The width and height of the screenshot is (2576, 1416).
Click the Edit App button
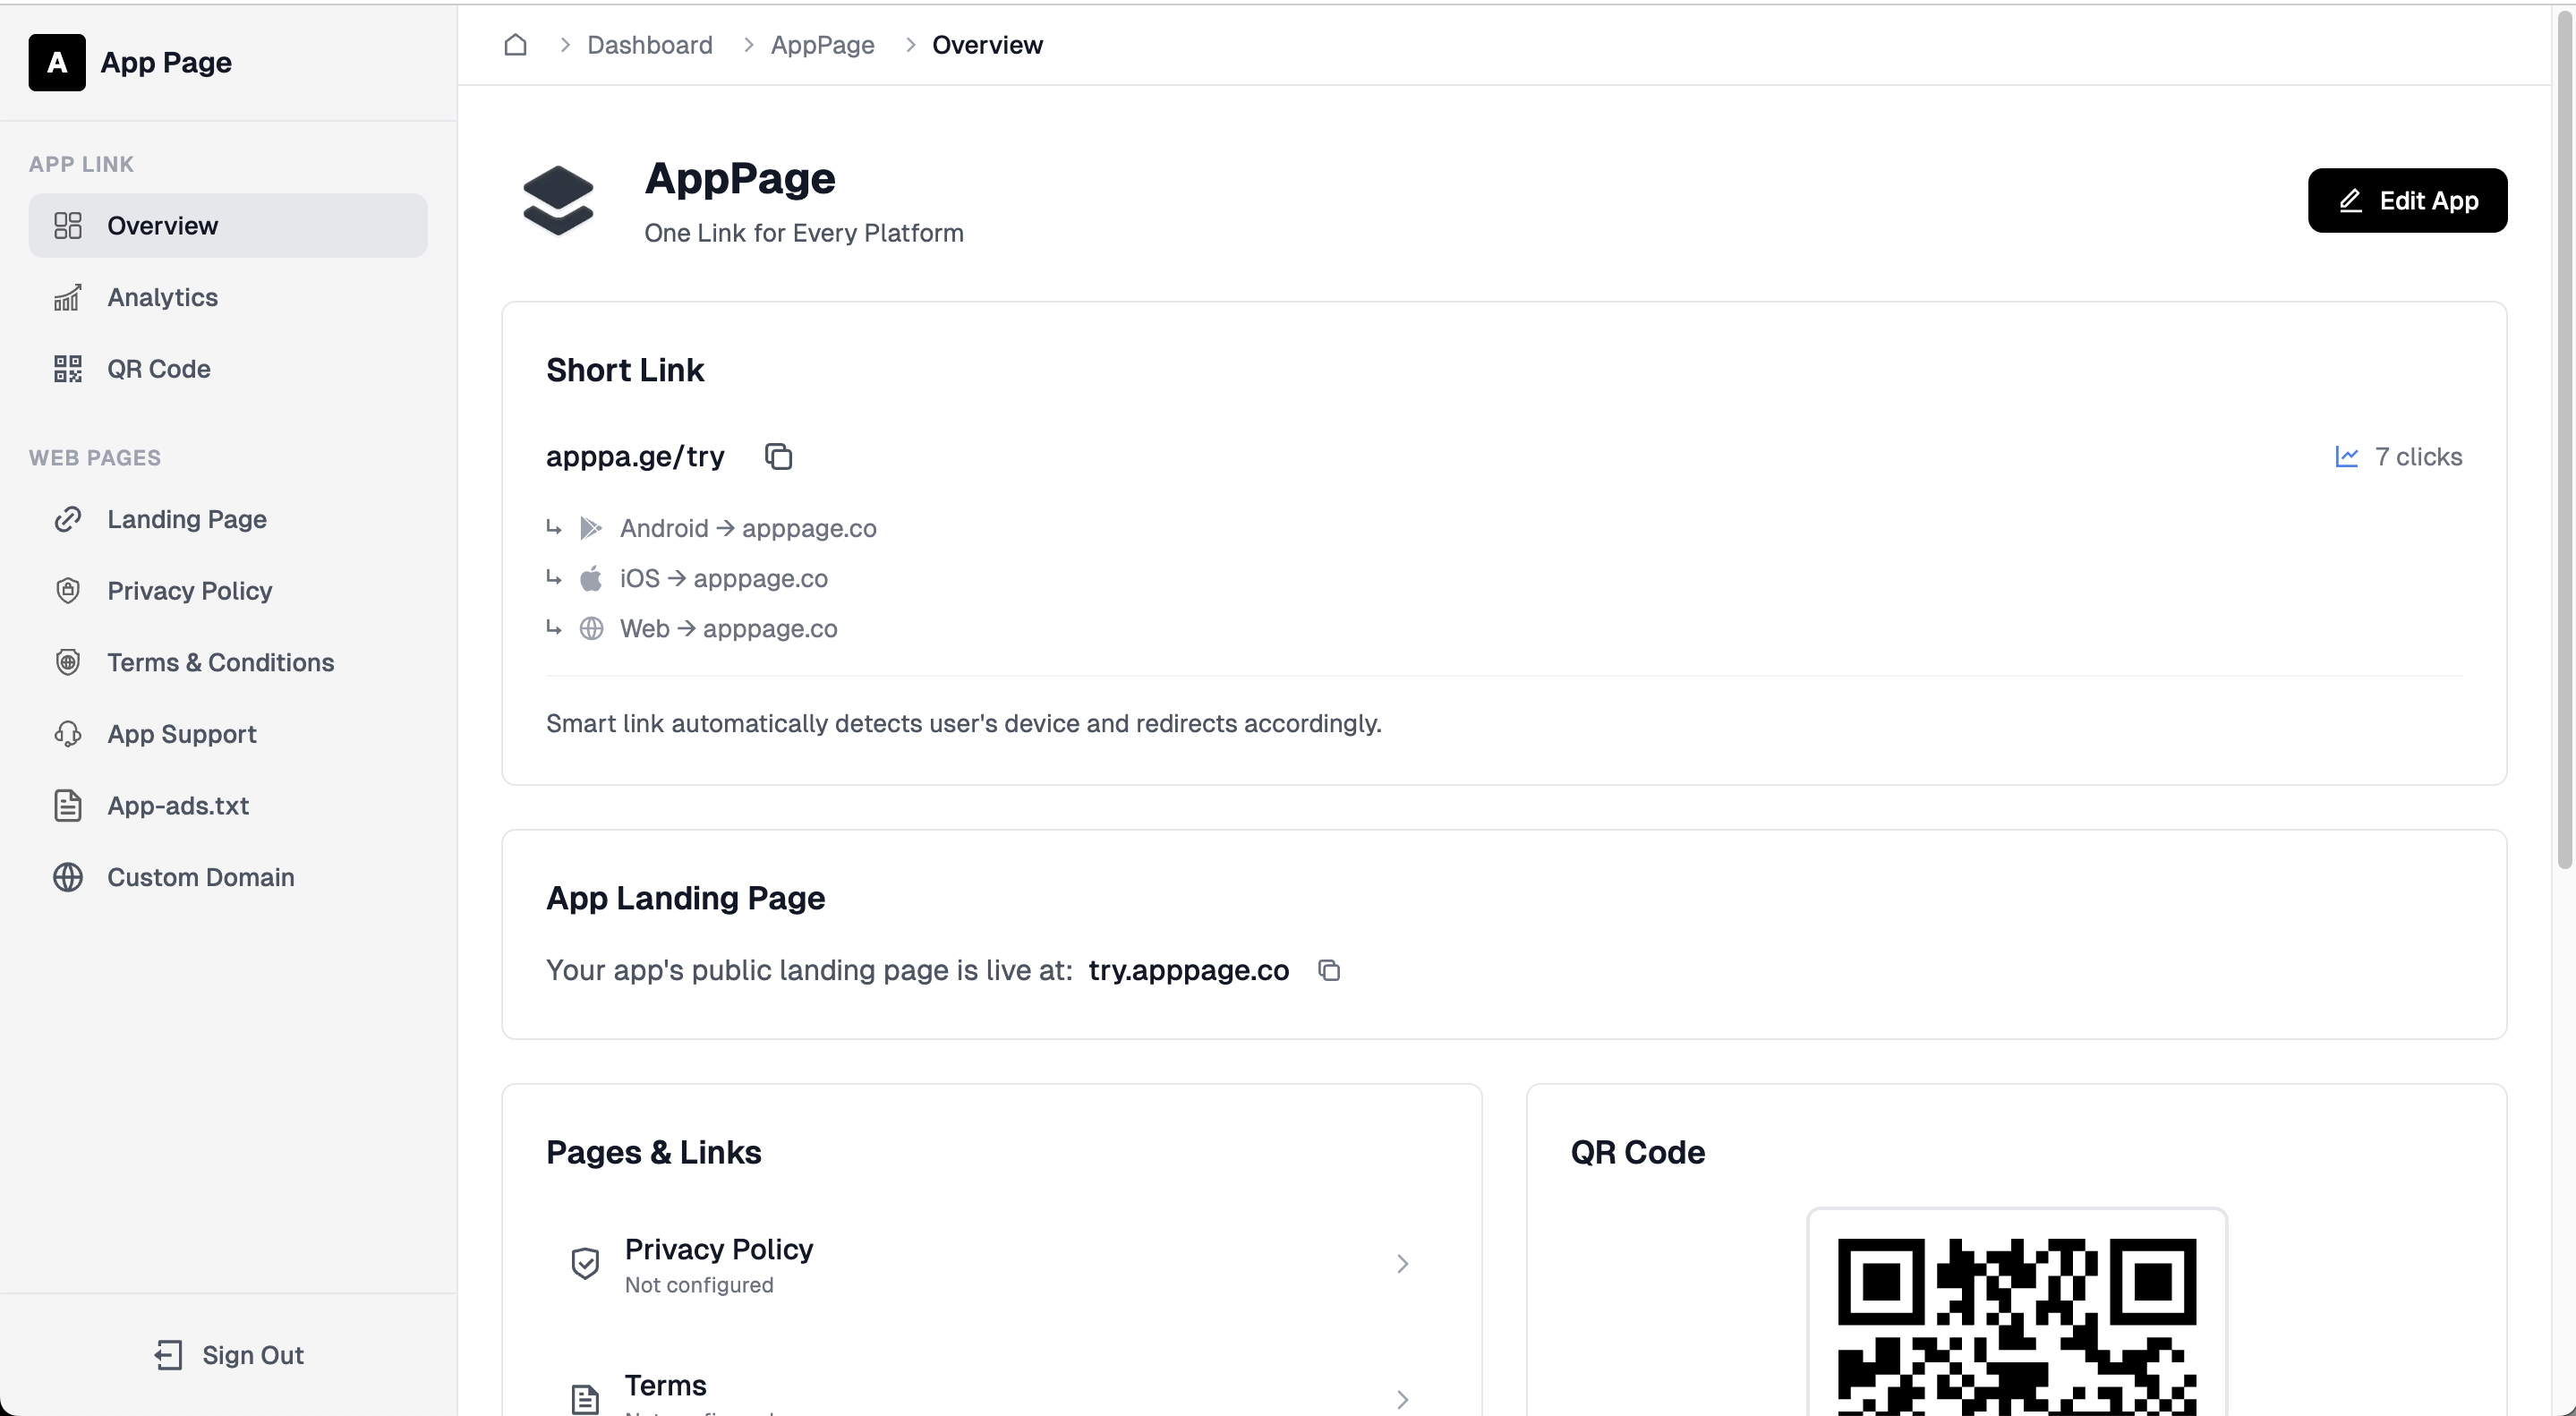[x=2406, y=201]
